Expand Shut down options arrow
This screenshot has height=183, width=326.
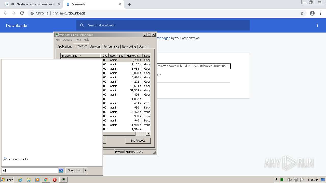[x=86, y=170]
